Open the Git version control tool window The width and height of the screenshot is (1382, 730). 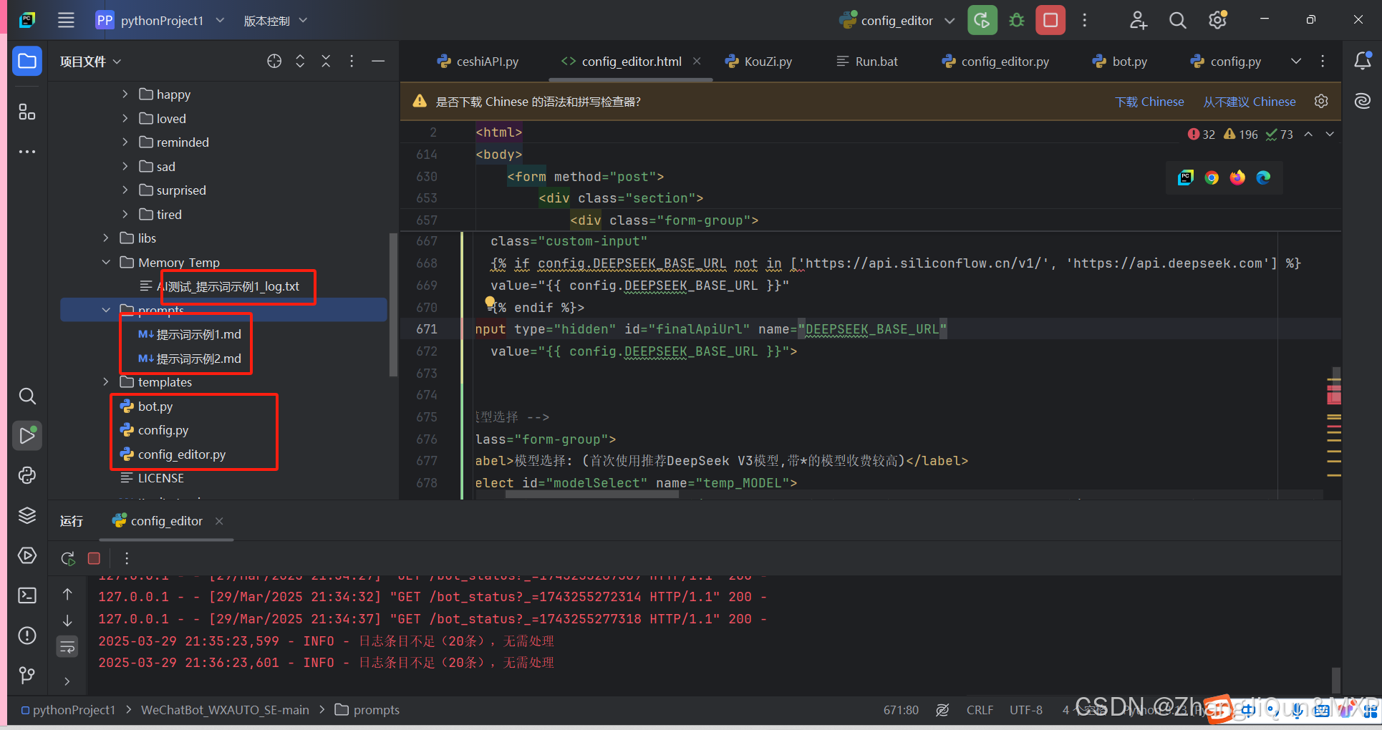[x=27, y=675]
